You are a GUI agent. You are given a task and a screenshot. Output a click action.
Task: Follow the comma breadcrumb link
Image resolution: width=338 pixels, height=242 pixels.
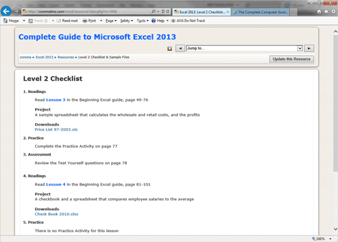25,57
